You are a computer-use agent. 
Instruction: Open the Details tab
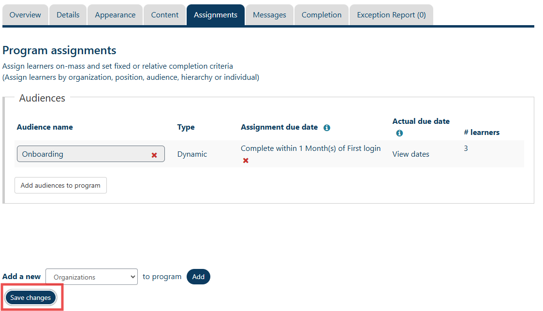point(68,15)
